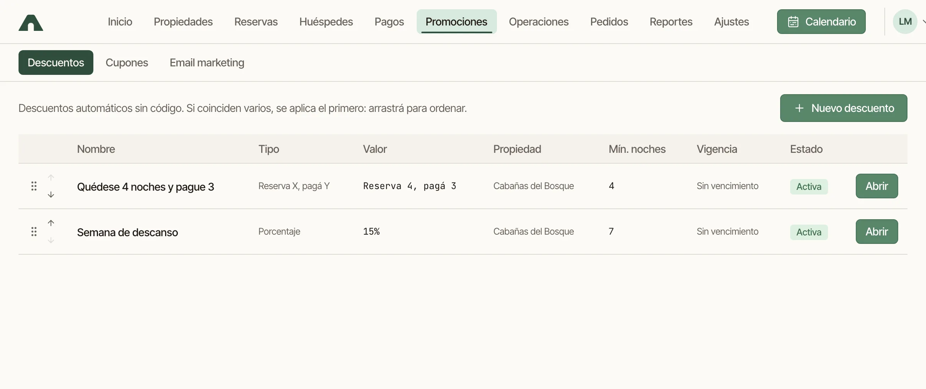Image resolution: width=926 pixels, height=389 pixels.
Task: Click Propiedad column header
Action: point(517,149)
